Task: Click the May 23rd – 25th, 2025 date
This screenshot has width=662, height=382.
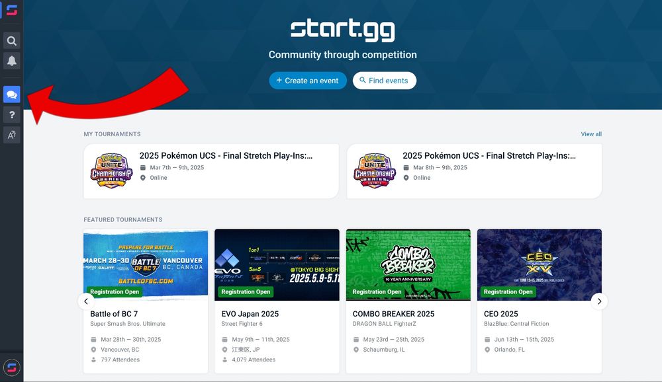Action: (393, 340)
